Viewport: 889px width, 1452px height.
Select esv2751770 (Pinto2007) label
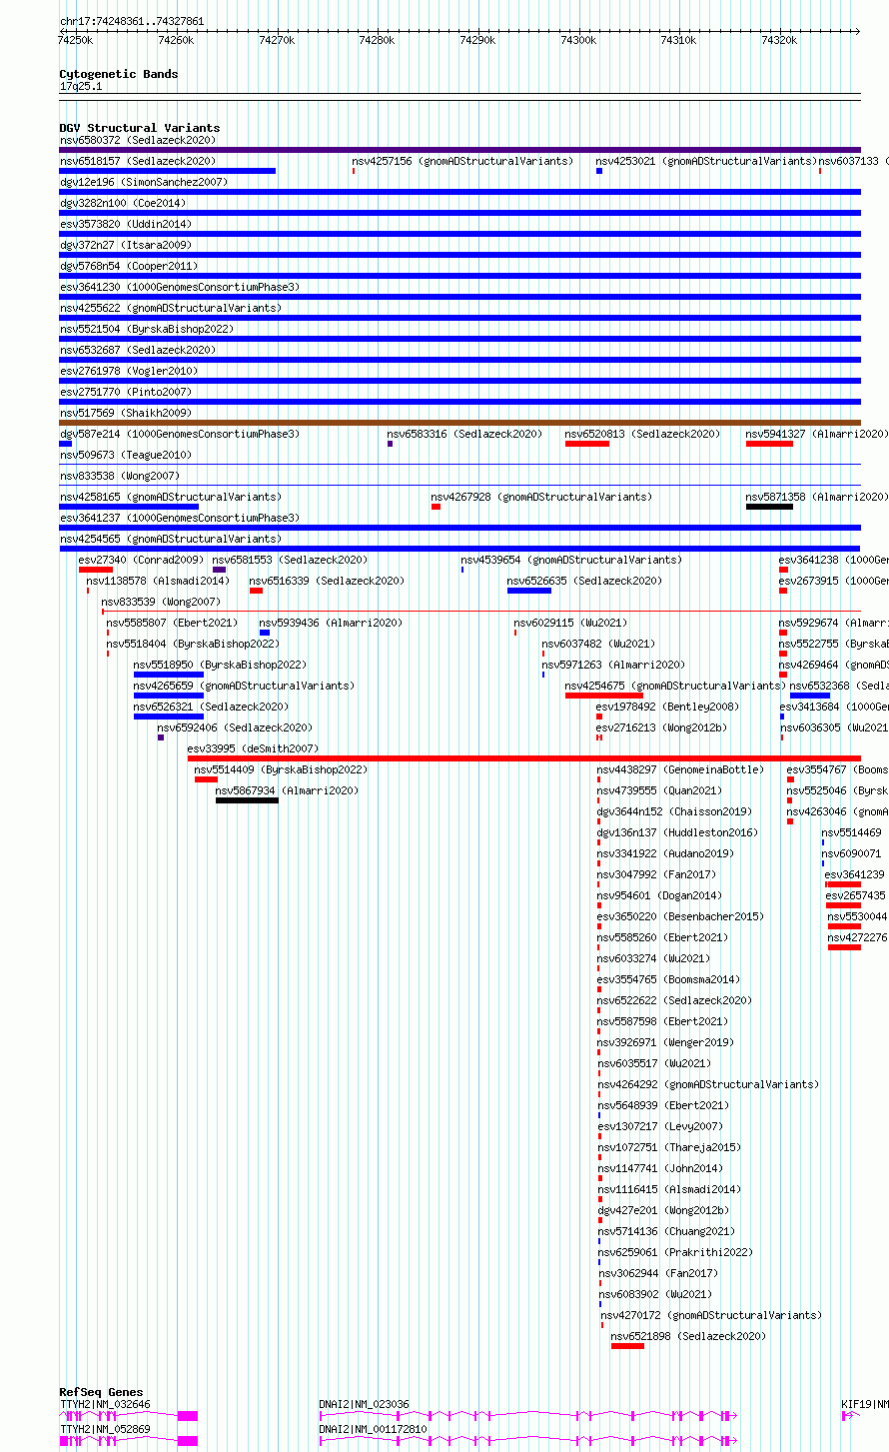(x=126, y=393)
